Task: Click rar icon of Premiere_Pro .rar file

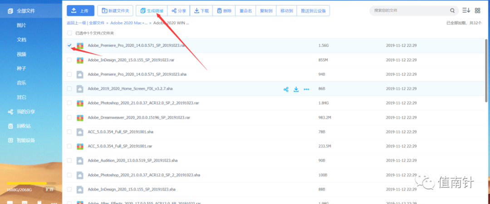Action: pos(80,46)
